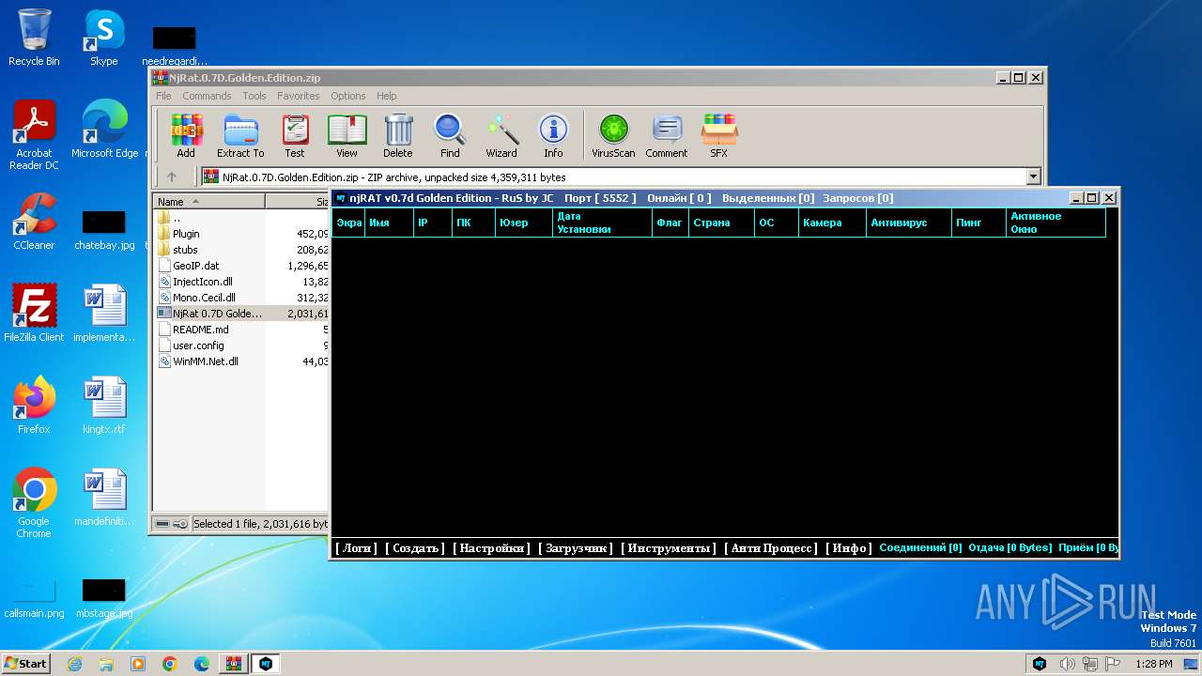Open Microsoft Edge desktop shortcut
This screenshot has height=676, width=1202.
[104, 130]
